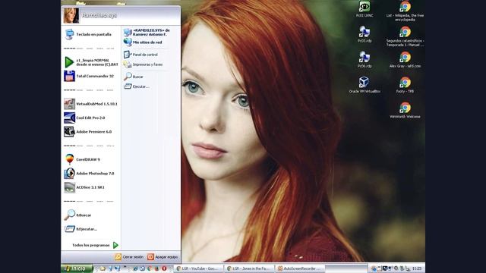The image size is (486, 273).
Task: Open Teclado en pantalla from Start menu
Action: [x=91, y=34]
